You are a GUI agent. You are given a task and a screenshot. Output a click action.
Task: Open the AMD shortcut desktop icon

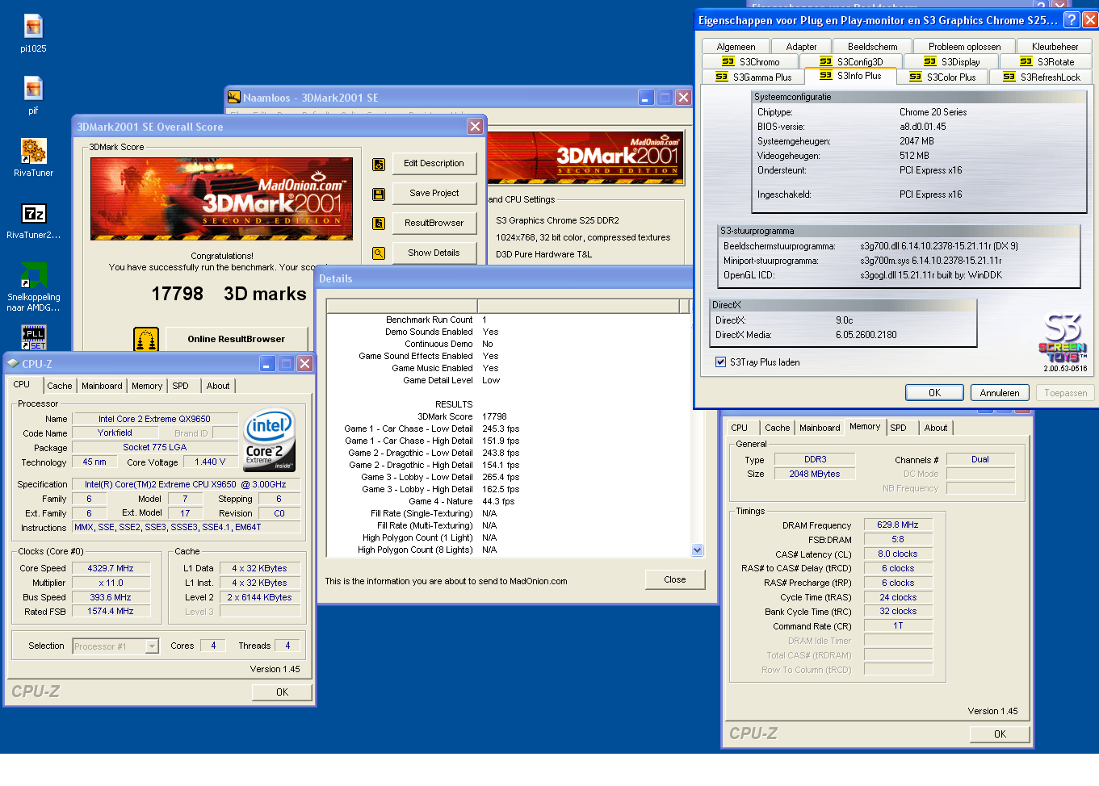coord(33,275)
